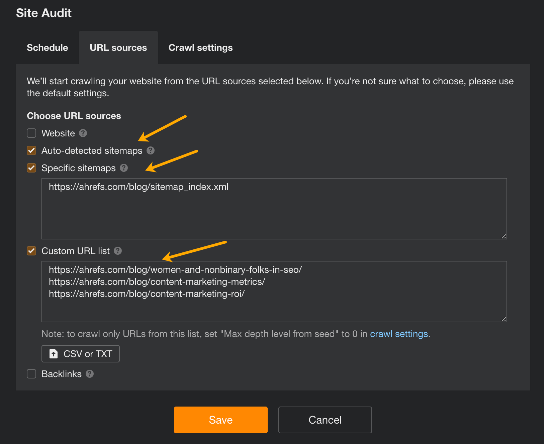The image size is (544, 444).
Task: Click the upload icon on CSV or TXT button
Action: pyautogui.click(x=54, y=353)
